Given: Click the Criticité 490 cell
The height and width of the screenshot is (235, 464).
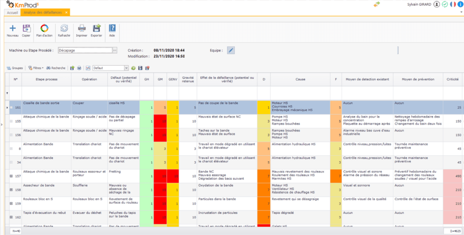Looking at the screenshot, I should [453, 176].
